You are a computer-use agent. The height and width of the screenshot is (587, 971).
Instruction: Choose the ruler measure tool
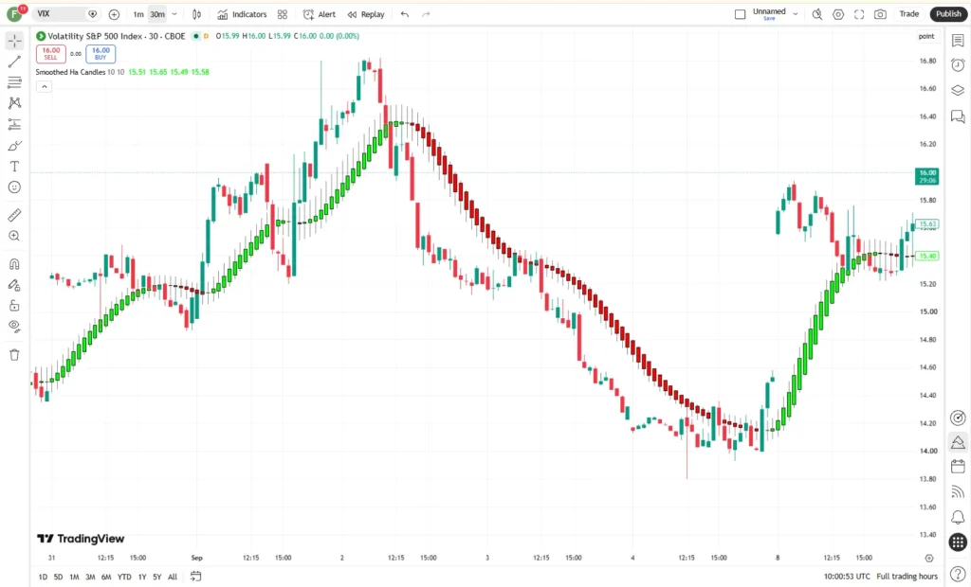point(14,215)
